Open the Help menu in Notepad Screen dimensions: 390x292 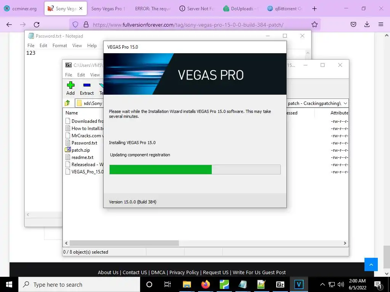92,46
